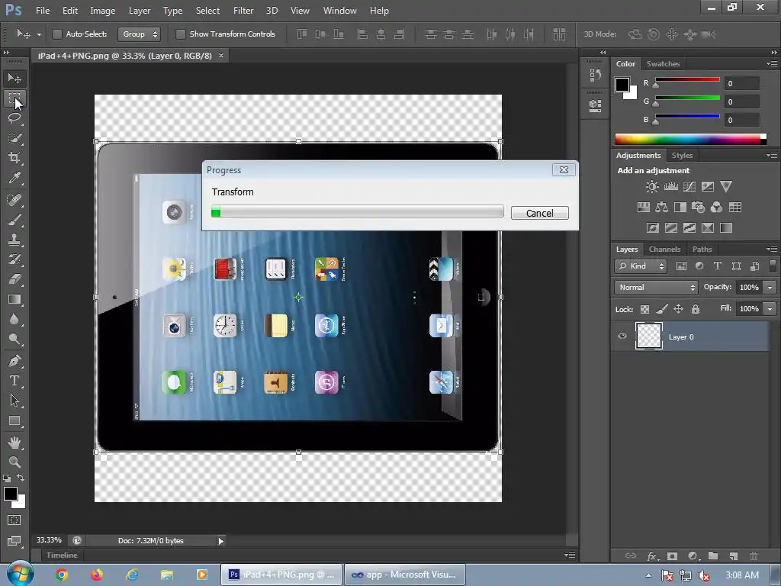The image size is (781, 586).
Task: Delete layer with the trash icon
Action: (x=754, y=555)
